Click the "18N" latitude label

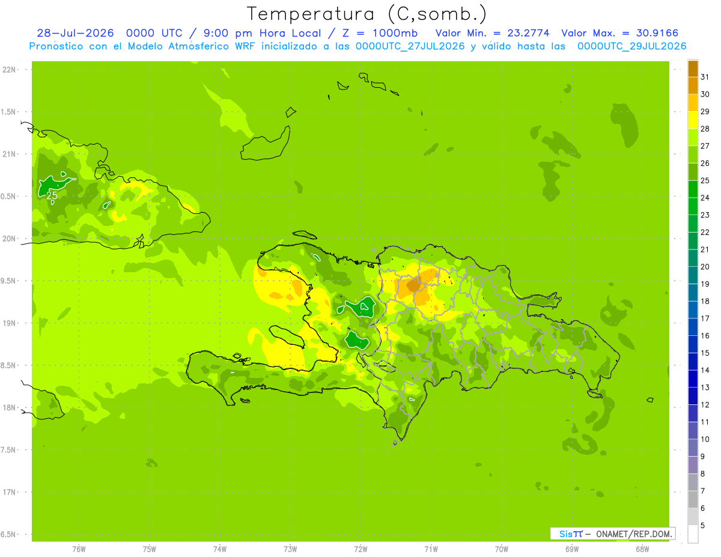9,407
